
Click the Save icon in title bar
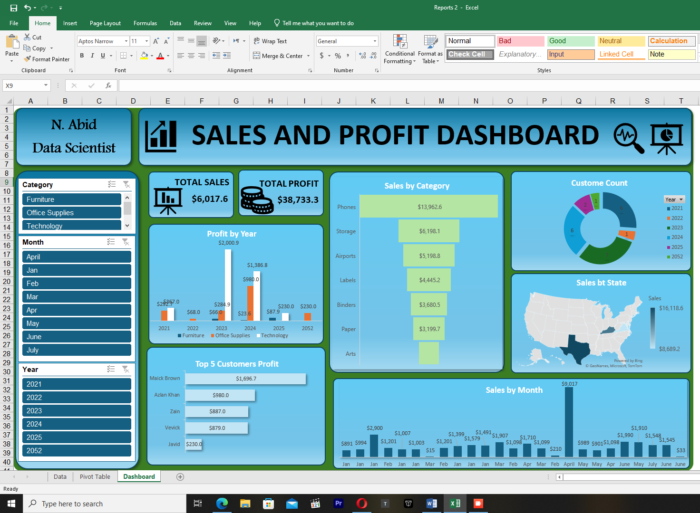(14, 8)
